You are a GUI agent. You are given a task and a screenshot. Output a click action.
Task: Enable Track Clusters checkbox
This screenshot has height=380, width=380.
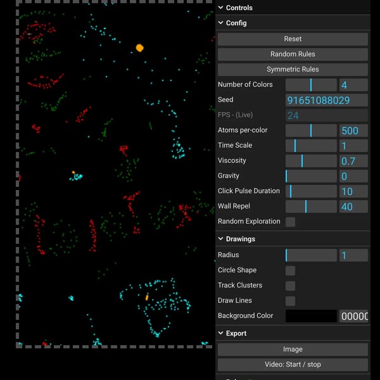(290, 286)
